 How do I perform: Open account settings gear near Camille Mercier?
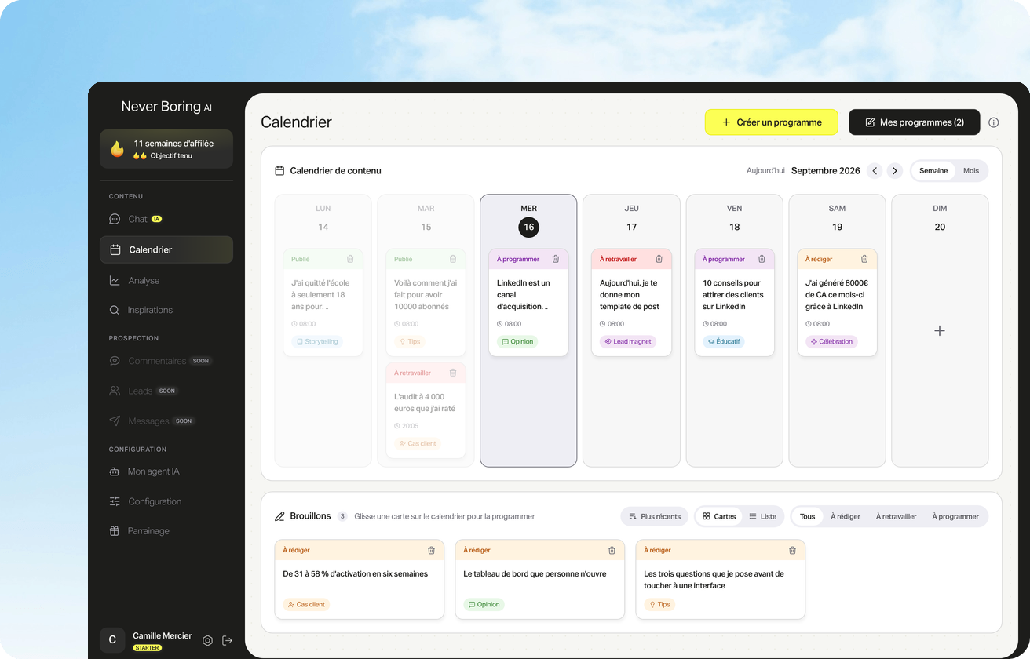(x=207, y=640)
